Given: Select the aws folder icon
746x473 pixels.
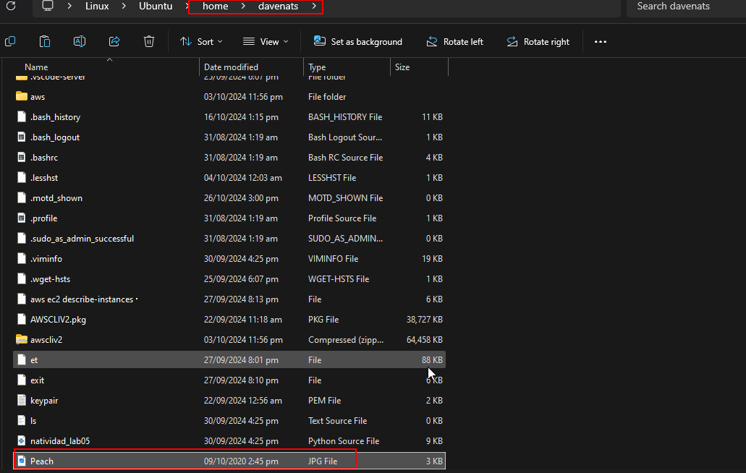Looking at the screenshot, I should [x=21, y=97].
